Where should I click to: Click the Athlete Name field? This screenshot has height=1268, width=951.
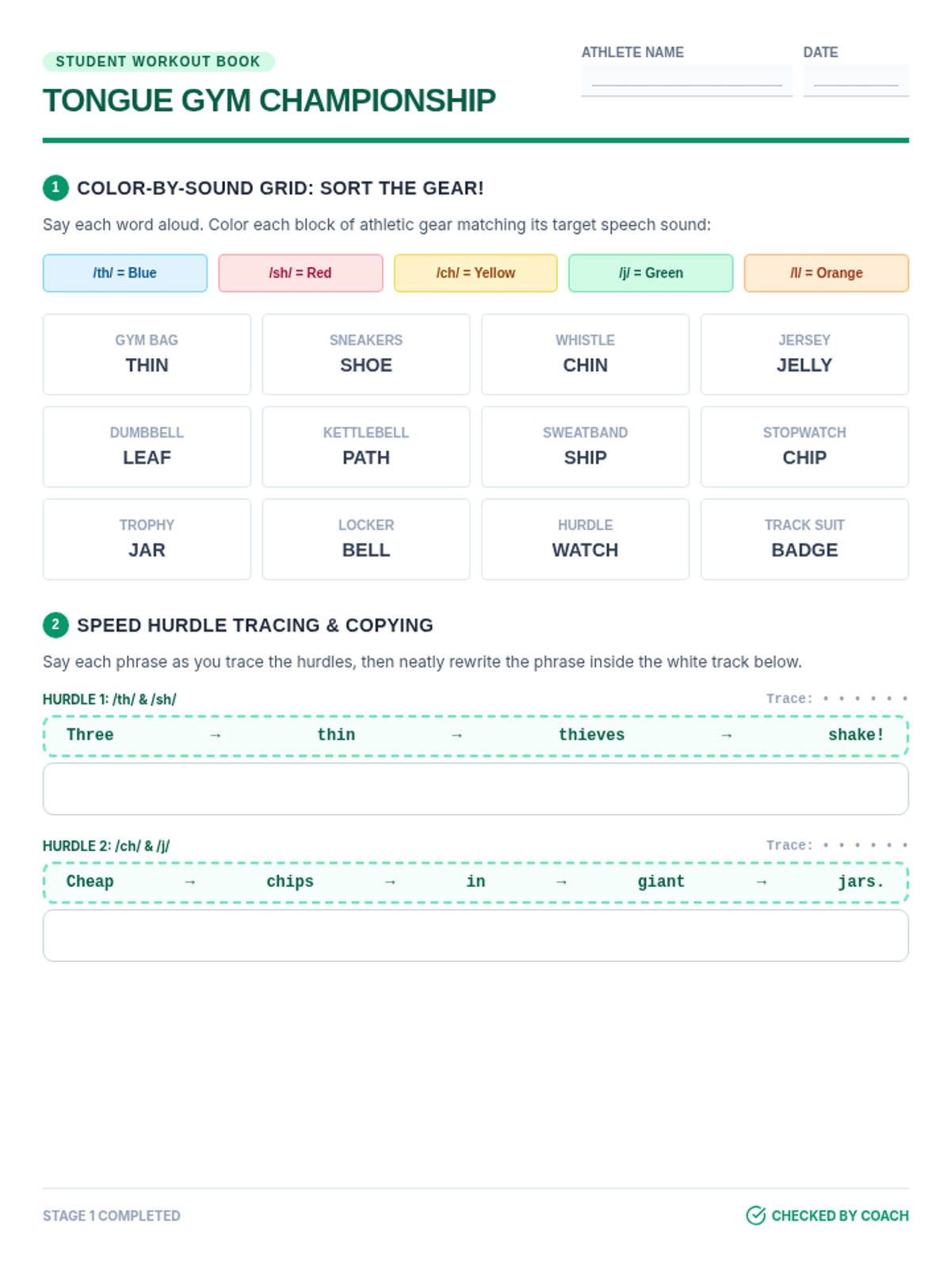coord(687,80)
